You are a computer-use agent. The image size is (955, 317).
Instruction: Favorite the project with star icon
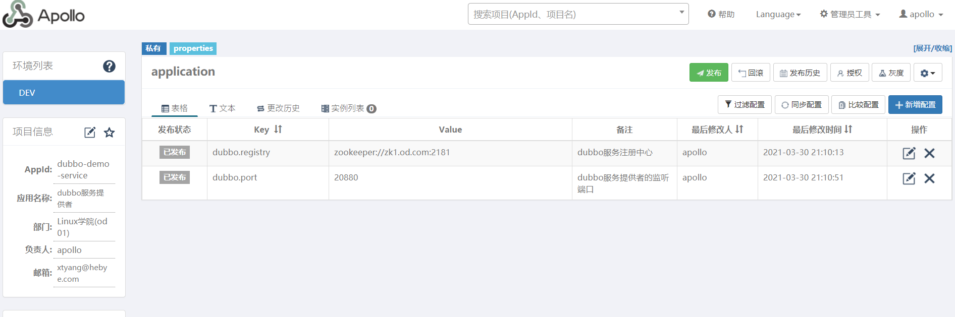pyautogui.click(x=109, y=132)
